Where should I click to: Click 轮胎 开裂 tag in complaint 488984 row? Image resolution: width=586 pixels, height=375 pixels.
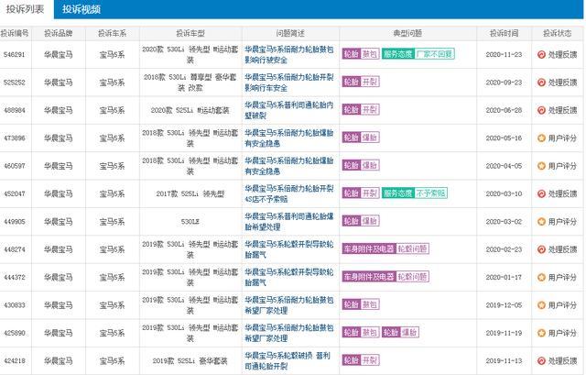pyautogui.click(x=361, y=110)
